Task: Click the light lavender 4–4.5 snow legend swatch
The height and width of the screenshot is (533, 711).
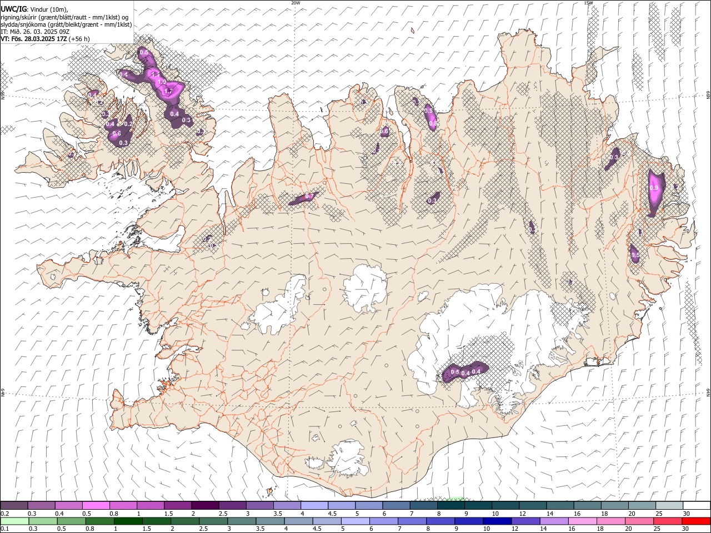Action: click(314, 506)
